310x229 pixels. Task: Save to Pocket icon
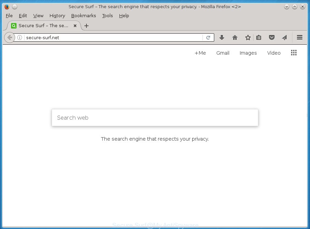[272, 37]
